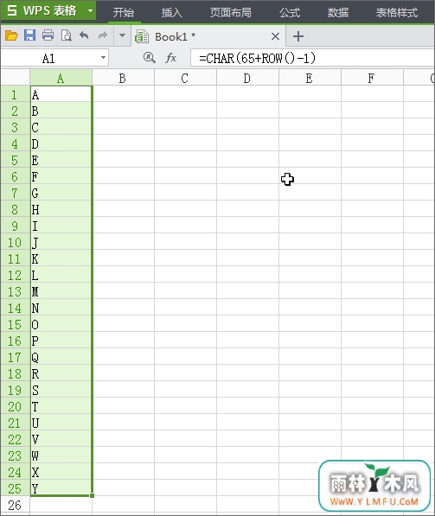
Task: Add a new document tab with the plus icon
Action: pos(298,36)
